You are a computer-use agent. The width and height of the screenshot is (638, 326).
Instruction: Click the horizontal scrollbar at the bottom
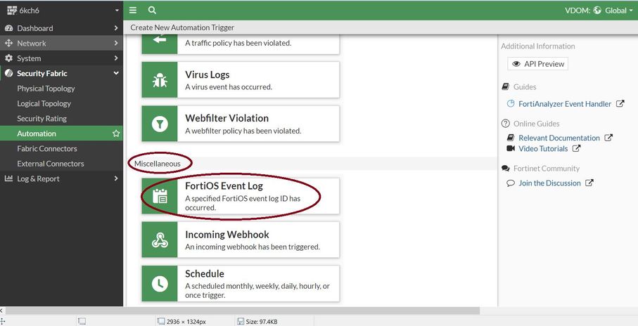point(243,311)
